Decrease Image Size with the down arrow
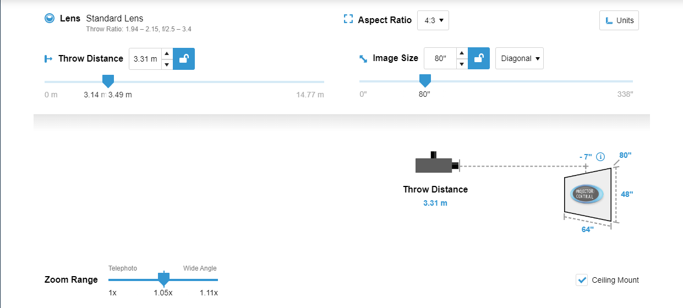This screenshot has height=308, width=683. pyautogui.click(x=462, y=64)
